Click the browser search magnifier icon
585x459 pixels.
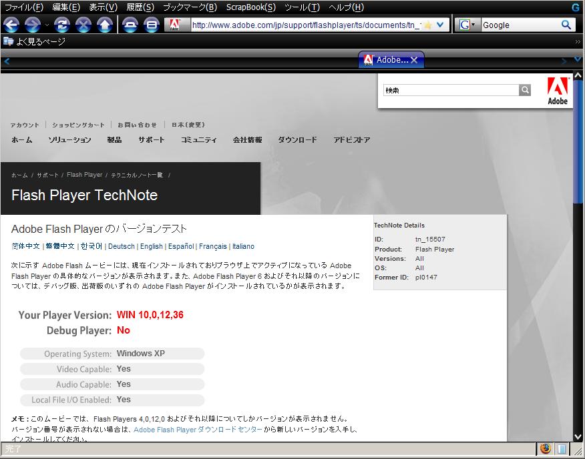click(566, 25)
